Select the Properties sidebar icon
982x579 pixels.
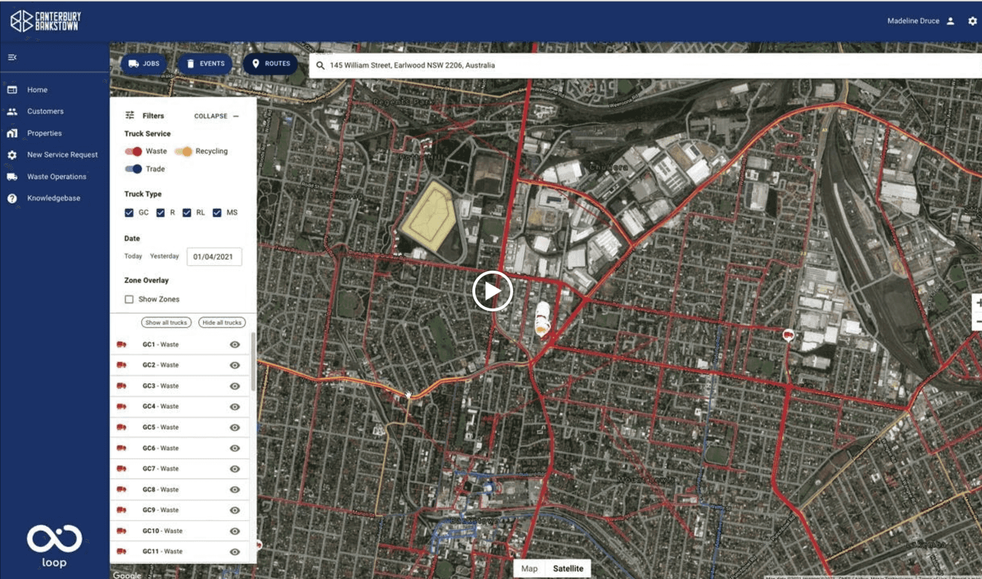12,133
